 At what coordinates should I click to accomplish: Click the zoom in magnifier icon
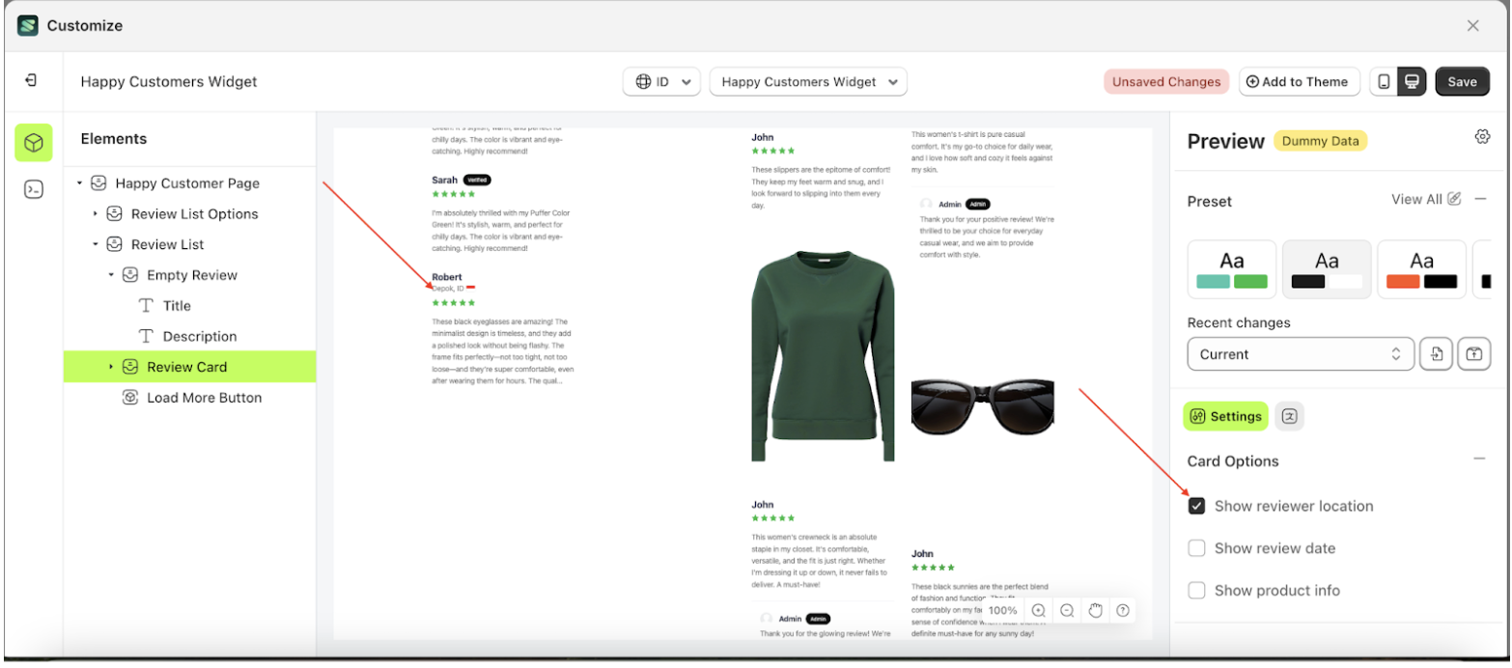tap(1038, 610)
